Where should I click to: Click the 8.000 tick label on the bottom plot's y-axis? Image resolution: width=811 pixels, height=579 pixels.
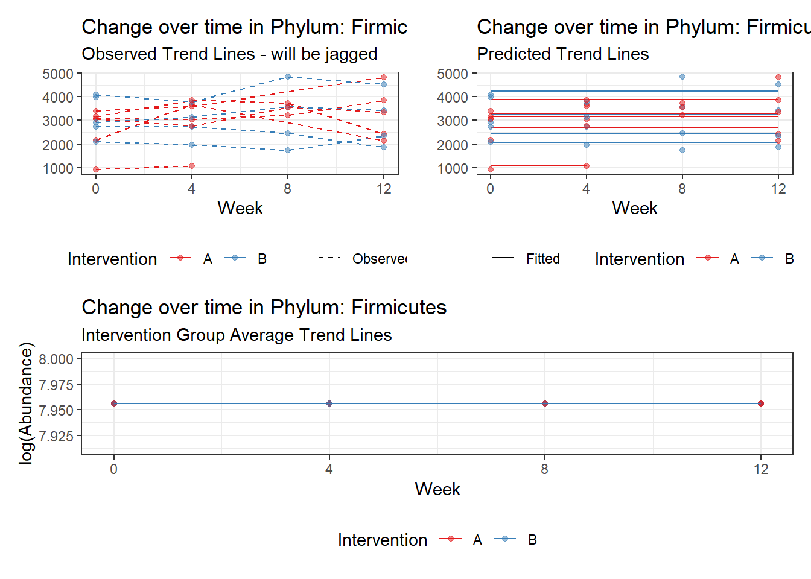click(x=56, y=359)
